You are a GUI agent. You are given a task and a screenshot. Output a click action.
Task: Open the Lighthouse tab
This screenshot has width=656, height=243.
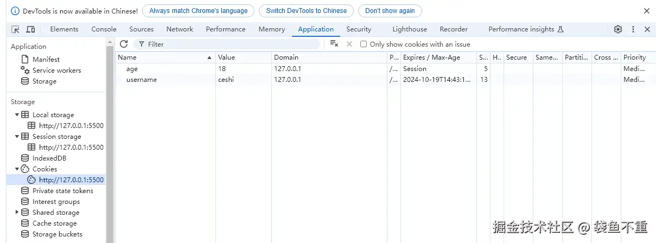tap(410, 29)
